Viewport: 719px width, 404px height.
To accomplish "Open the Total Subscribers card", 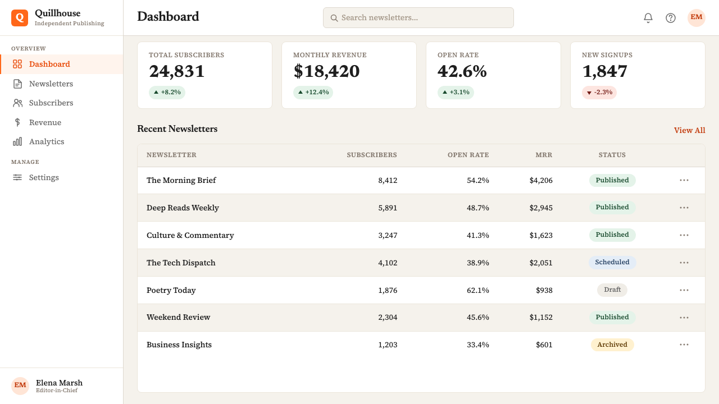I will pyautogui.click(x=205, y=75).
